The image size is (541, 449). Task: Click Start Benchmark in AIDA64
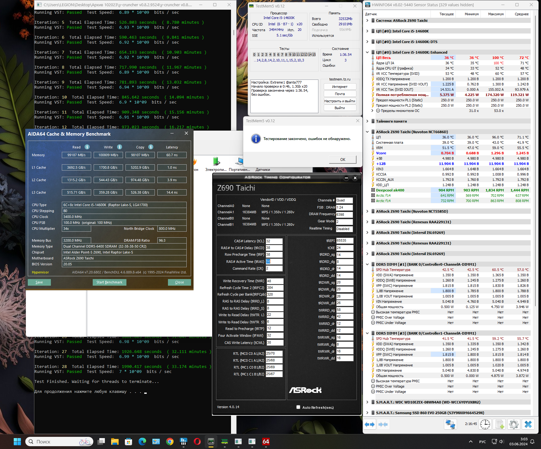click(109, 282)
